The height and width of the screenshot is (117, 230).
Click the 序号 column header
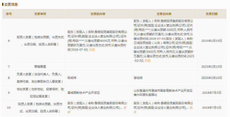click(9, 14)
